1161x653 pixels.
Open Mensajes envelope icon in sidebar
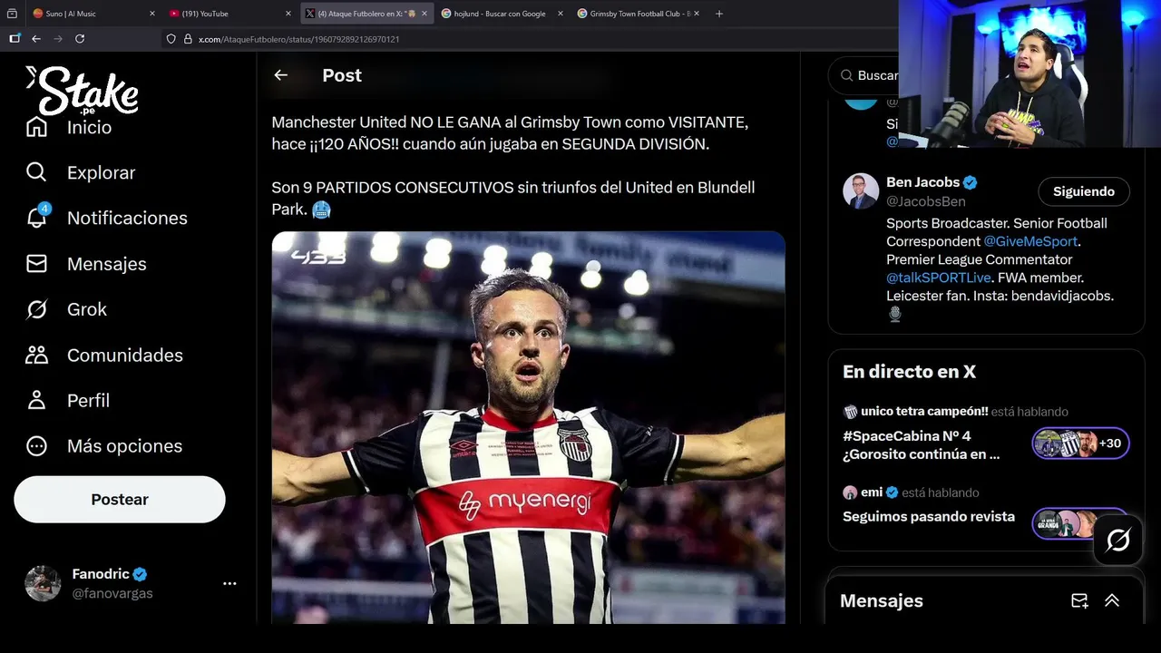[36, 264]
